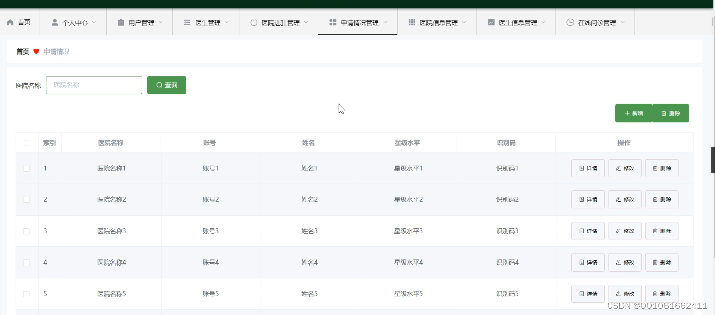The height and width of the screenshot is (315, 715).
Task: Expand the 医生管理 dropdown arrow
Action: pyautogui.click(x=227, y=22)
